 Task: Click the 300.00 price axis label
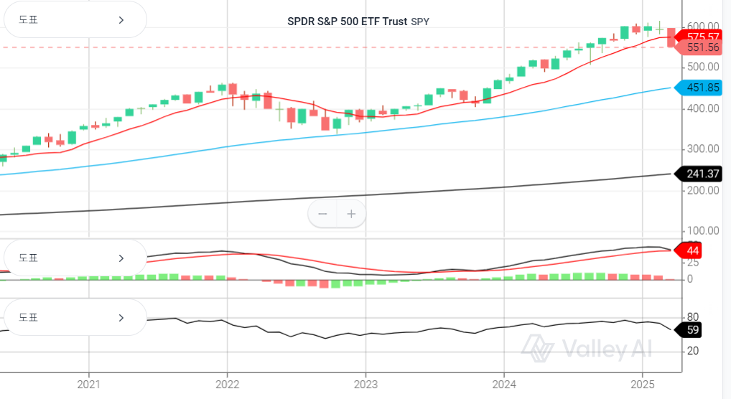click(703, 149)
